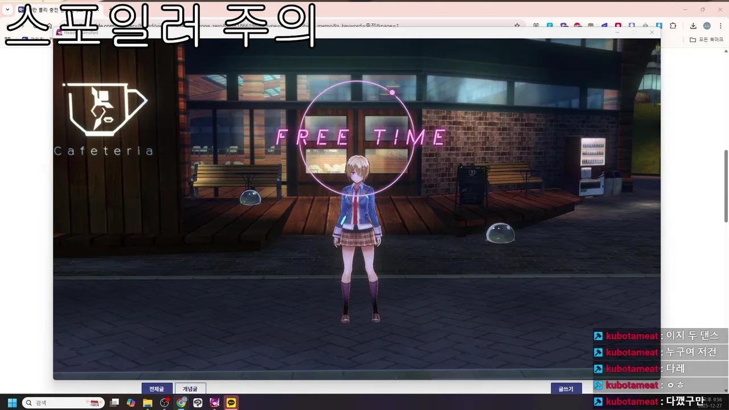729x410 pixels.
Task: Open the Chrome profile avatar
Action: [707, 26]
